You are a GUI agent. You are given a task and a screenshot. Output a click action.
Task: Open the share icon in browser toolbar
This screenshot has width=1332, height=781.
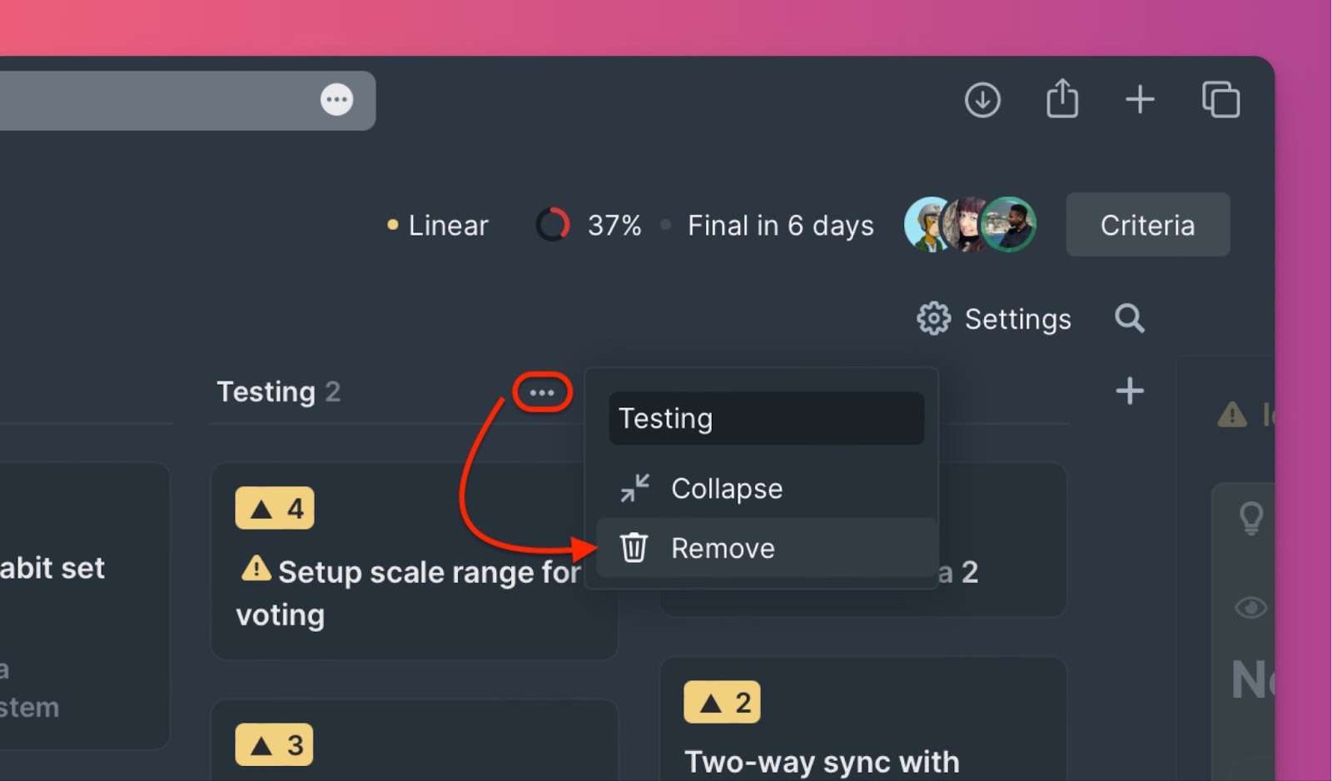pyautogui.click(x=1062, y=99)
